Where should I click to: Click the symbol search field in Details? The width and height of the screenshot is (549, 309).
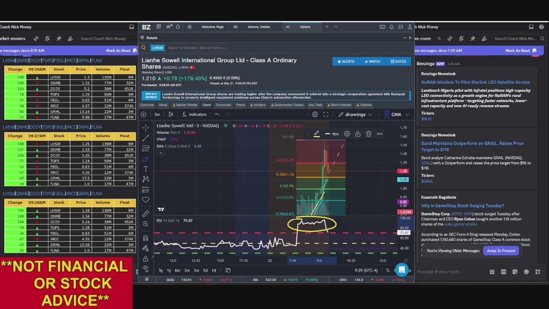pyautogui.click(x=197, y=48)
